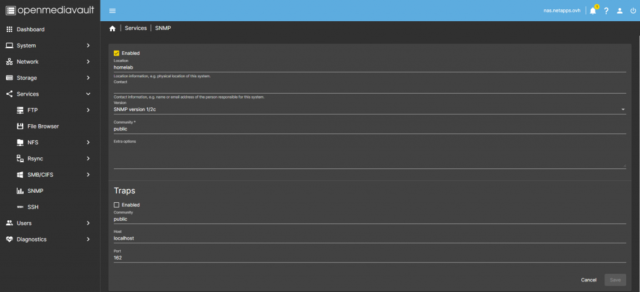Viewport: 640px width, 292px height.
Task: Open Dashboard from the sidebar
Action: (30, 29)
